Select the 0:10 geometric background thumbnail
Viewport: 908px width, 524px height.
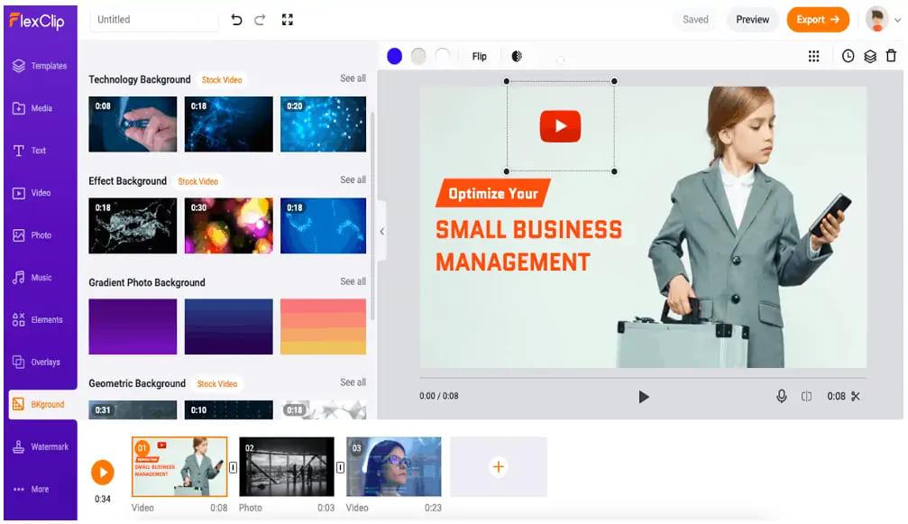228,410
